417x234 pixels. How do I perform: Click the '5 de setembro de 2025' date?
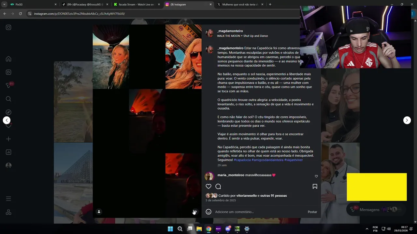[x=221, y=200]
